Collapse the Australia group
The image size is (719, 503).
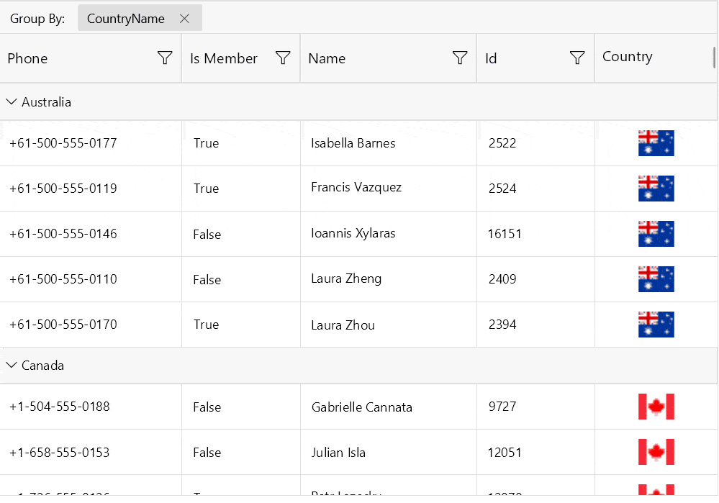click(12, 101)
